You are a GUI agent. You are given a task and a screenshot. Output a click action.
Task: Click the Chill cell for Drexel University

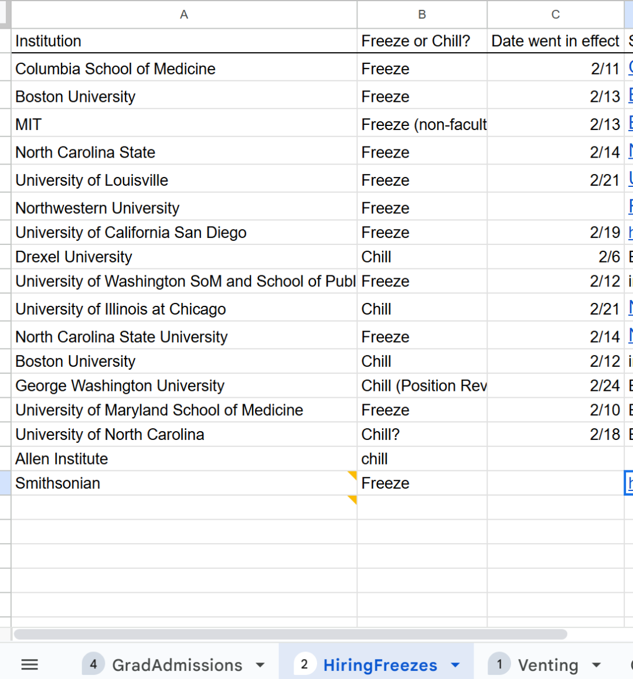click(422, 257)
